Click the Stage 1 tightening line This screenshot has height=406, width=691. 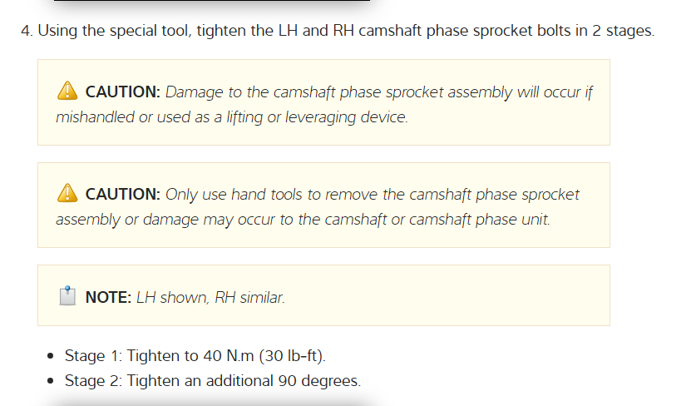pyautogui.click(x=195, y=356)
